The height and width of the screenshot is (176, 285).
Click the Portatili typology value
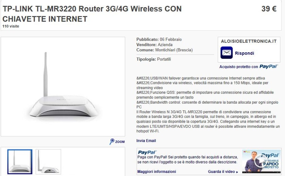164,59
